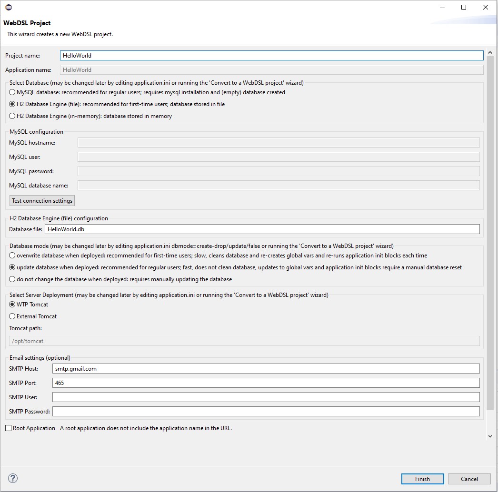Click the 'WebDSL Project' heading text

point(27,23)
